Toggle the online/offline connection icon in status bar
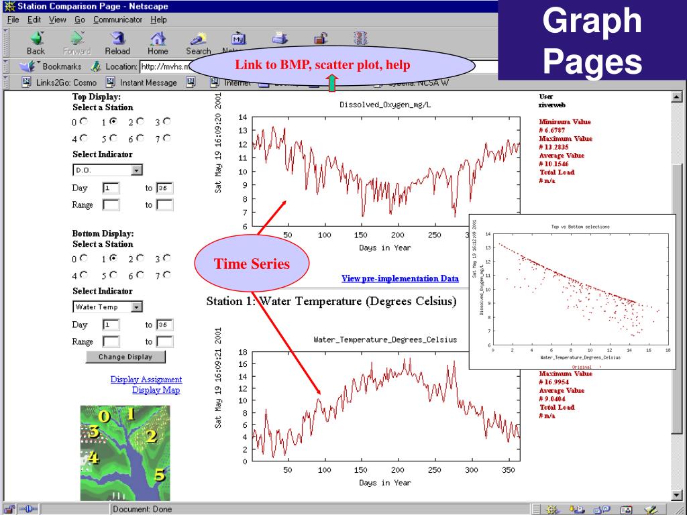Screen dimensions: 687x515 point(28,510)
